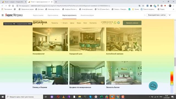The height and width of the screenshot is (99, 176).
Task: Open the Доставка bookmark
Action: tap(40, 9)
